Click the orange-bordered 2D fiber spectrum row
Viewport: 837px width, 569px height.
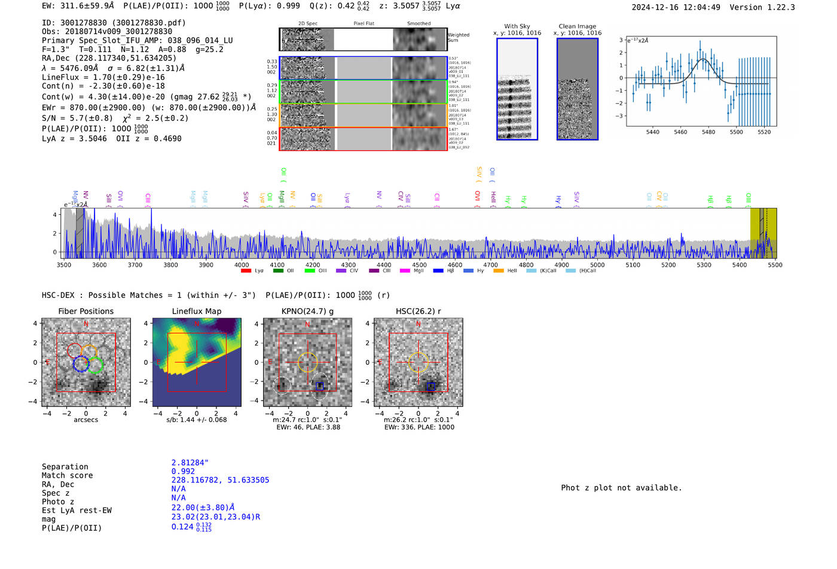(x=363, y=115)
